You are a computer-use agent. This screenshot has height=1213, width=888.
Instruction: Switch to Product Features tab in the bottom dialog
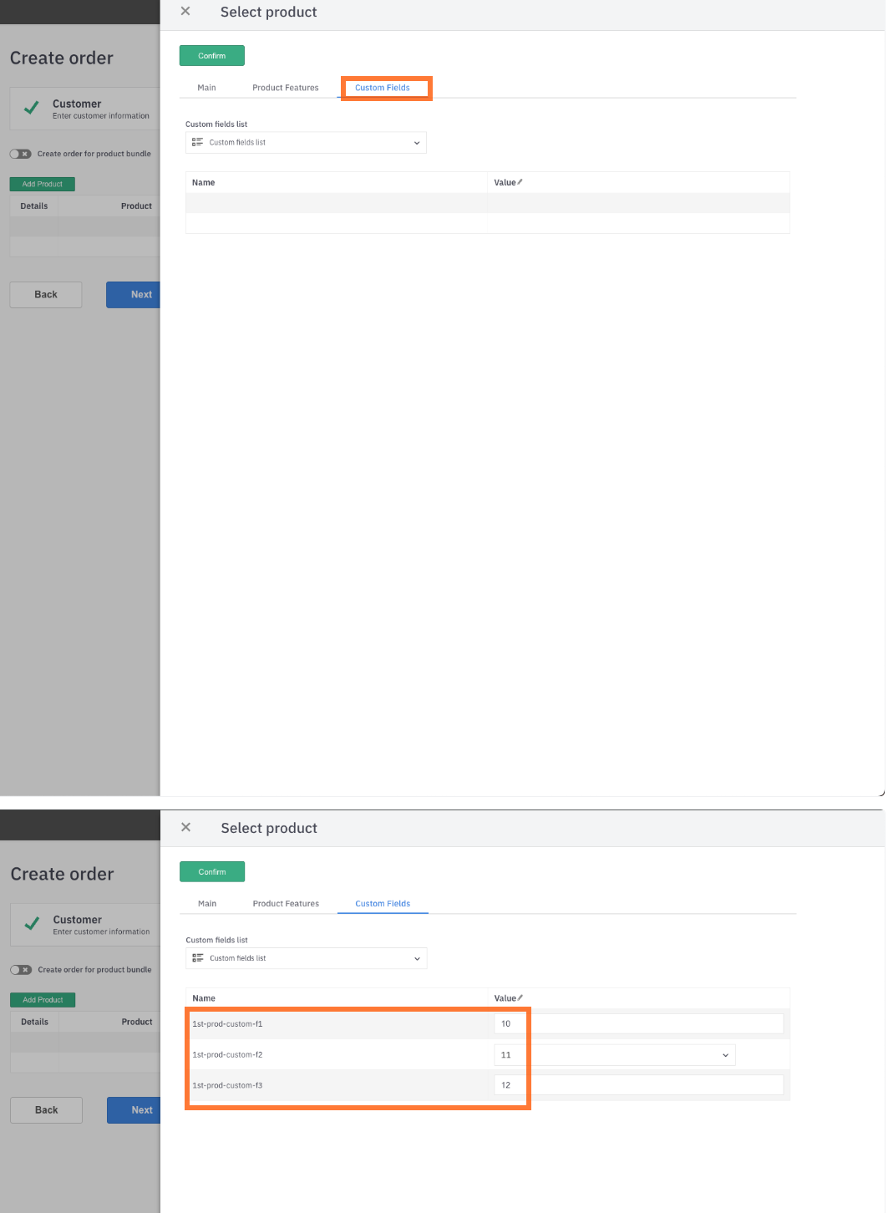click(286, 904)
